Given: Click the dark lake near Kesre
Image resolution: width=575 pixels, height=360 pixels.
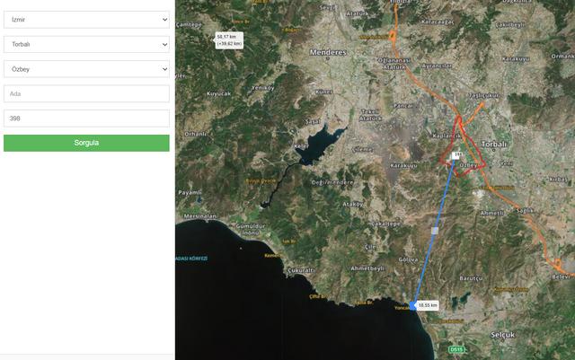Looking at the screenshot, I should click(x=319, y=144).
